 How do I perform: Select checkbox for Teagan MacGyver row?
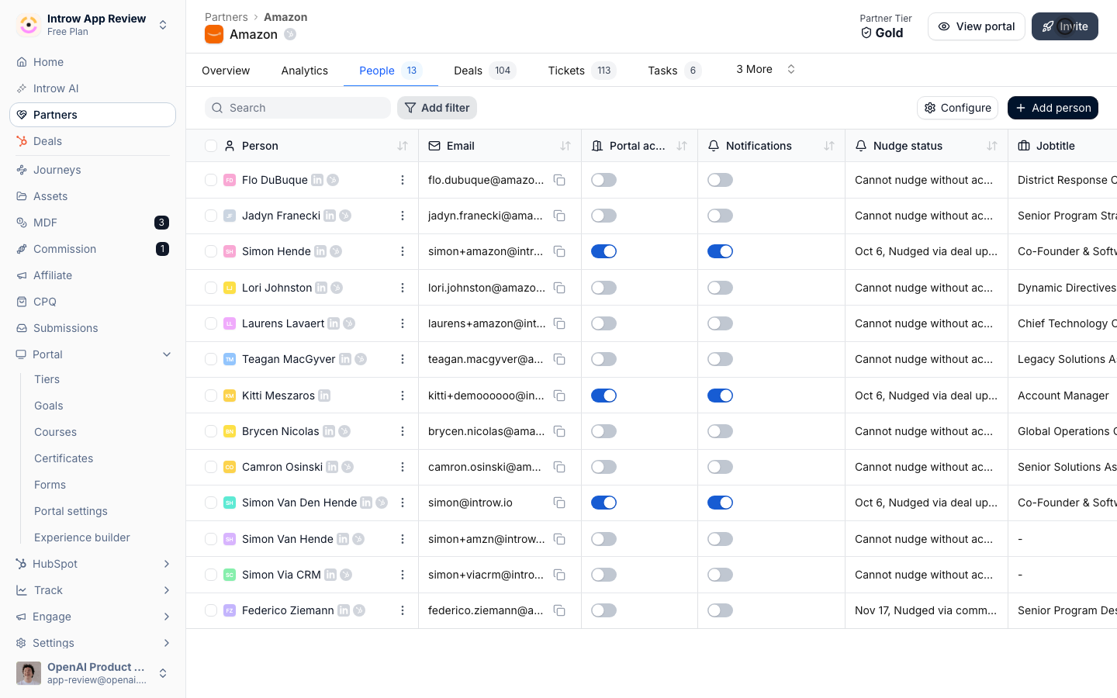(210, 359)
